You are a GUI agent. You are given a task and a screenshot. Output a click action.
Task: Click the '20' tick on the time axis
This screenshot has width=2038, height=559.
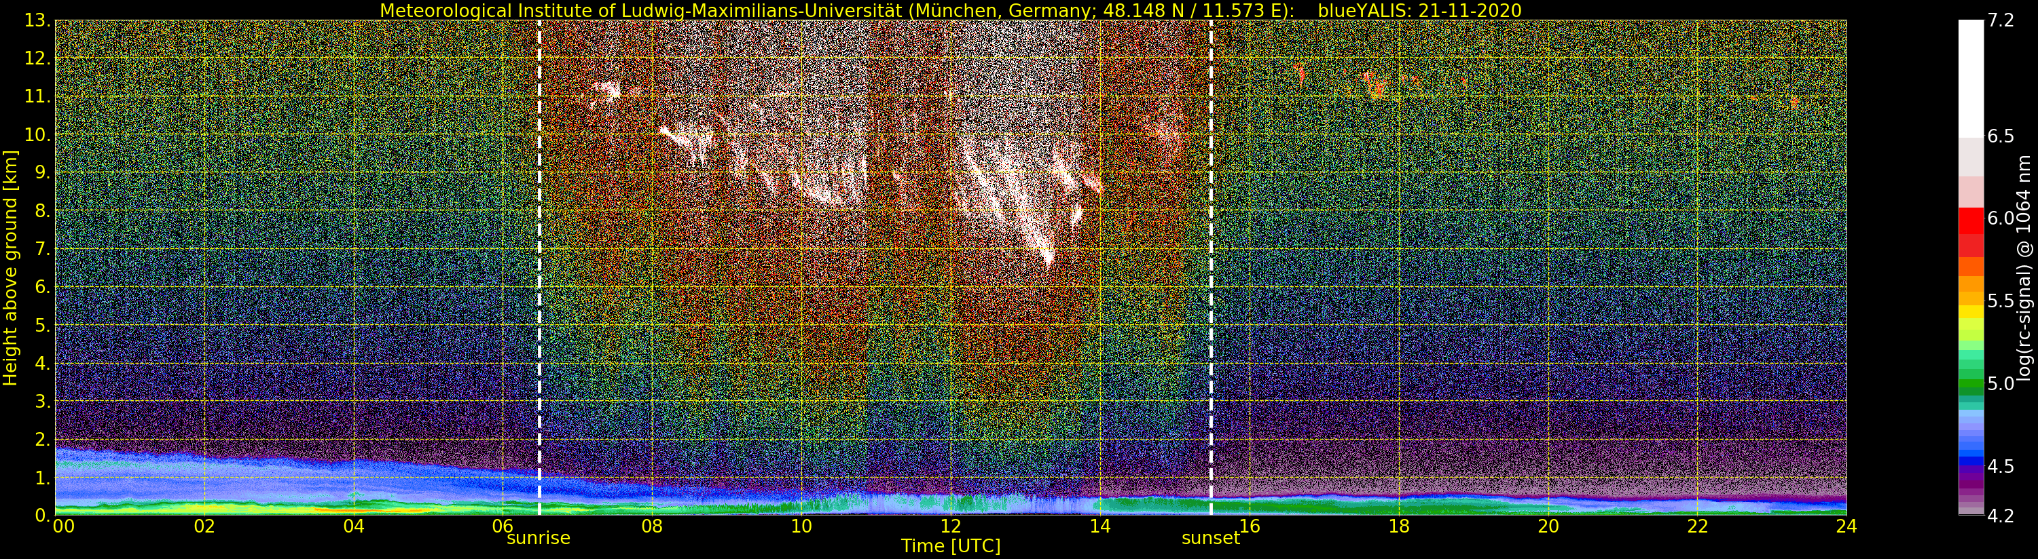[1548, 526]
